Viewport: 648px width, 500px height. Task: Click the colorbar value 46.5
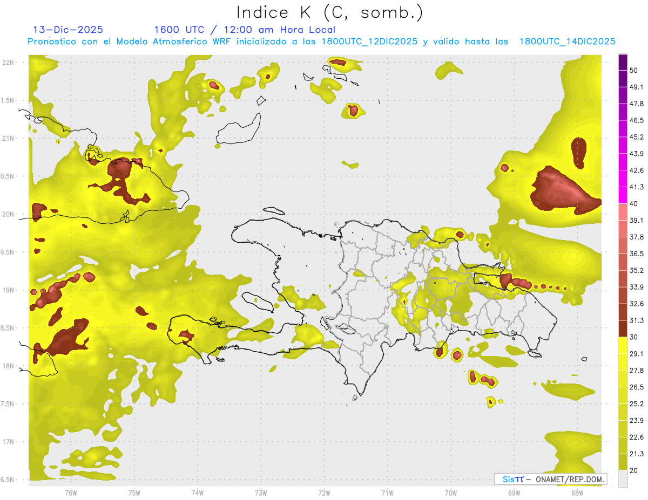coord(637,120)
